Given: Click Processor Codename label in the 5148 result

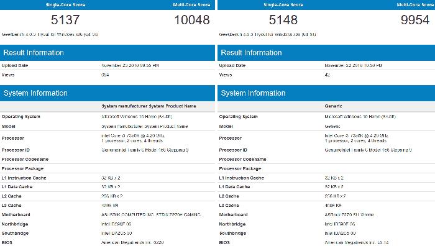Looking at the screenshot, I should [242, 160].
